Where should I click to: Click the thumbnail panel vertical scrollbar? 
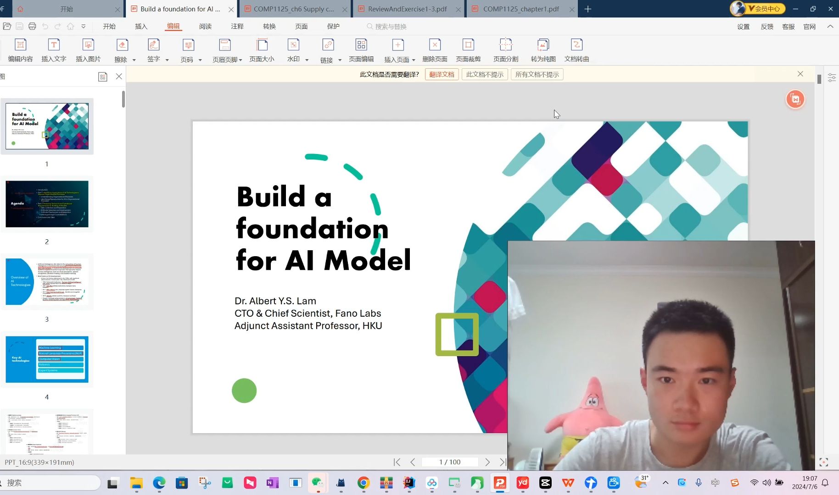click(x=123, y=99)
